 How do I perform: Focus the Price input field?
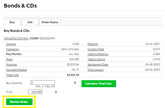(x=35, y=92)
